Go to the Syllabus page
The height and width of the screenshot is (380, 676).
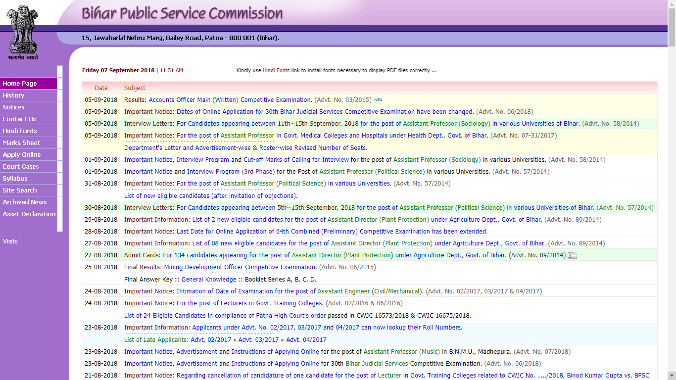29,179
